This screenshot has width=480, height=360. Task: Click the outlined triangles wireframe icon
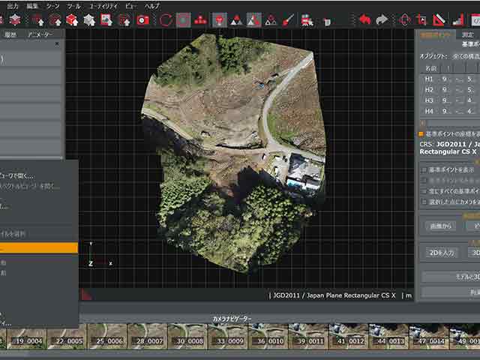[x=271, y=20]
